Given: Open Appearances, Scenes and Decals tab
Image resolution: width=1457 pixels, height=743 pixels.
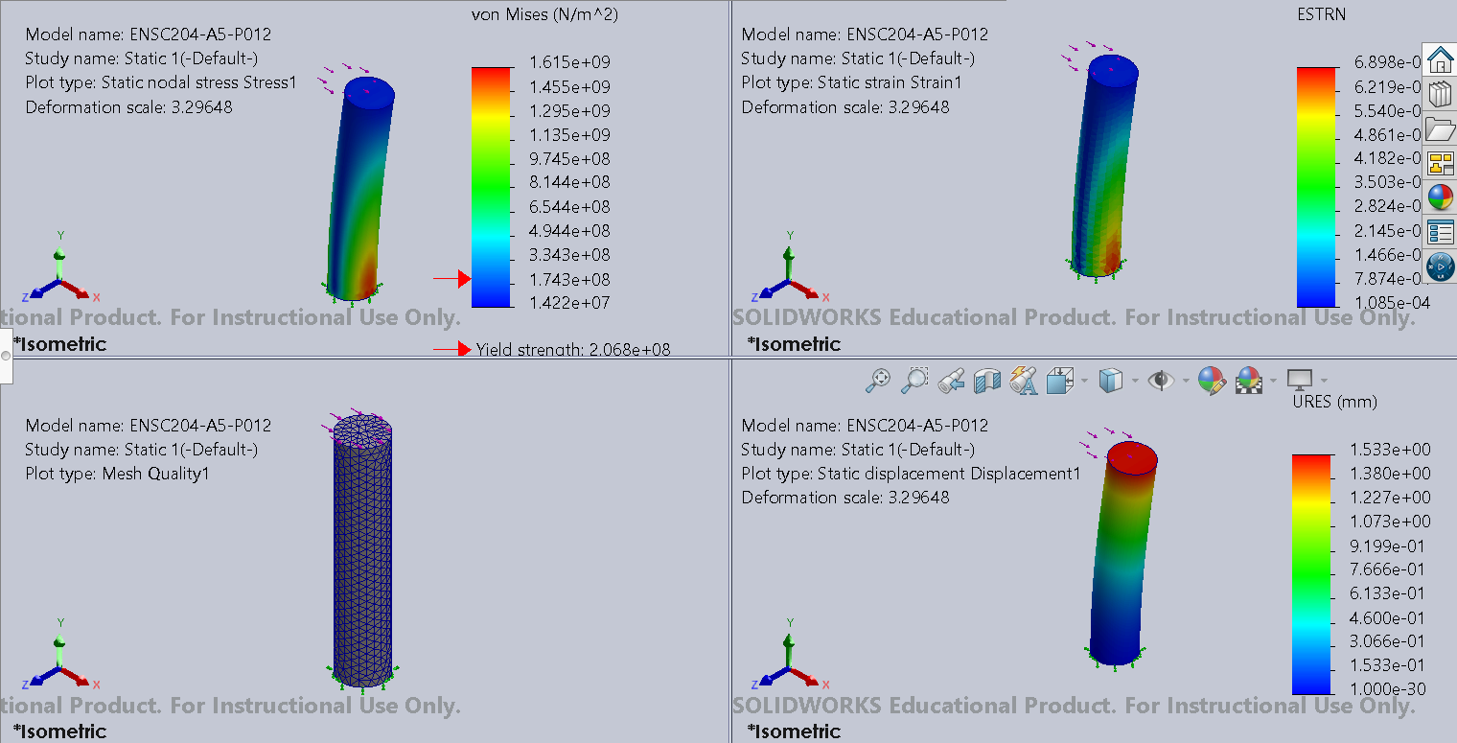Looking at the screenshot, I should 1440,197.
